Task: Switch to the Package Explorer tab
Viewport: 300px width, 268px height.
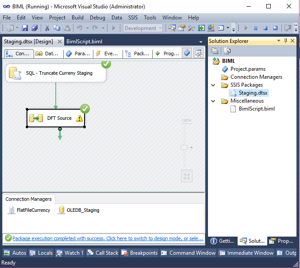Action: click(x=137, y=54)
